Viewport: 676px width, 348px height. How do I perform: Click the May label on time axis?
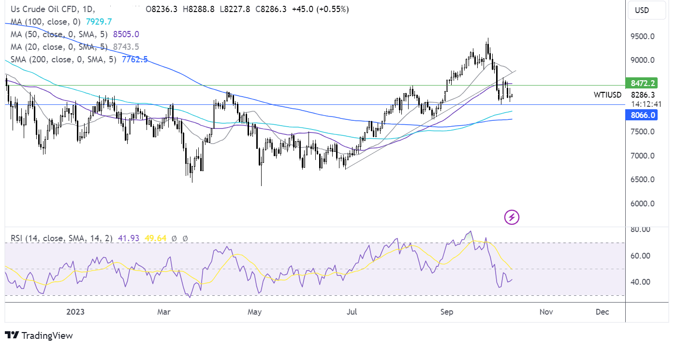click(x=254, y=312)
